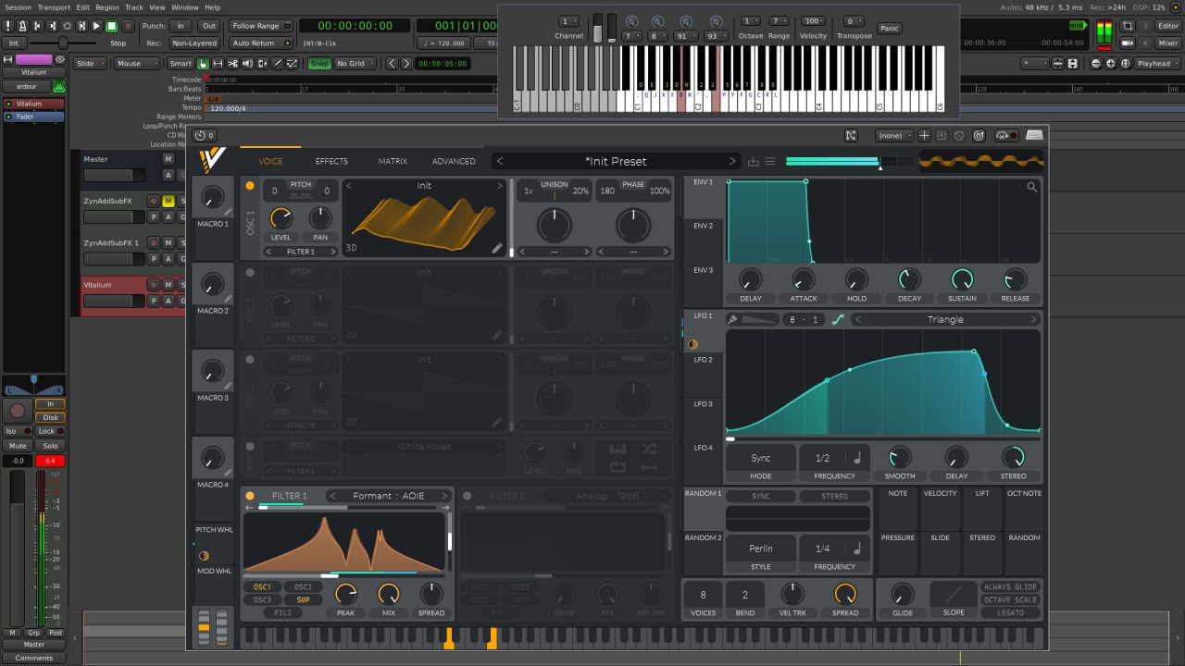Open the Slide edit mode dropdown

[x=90, y=64]
